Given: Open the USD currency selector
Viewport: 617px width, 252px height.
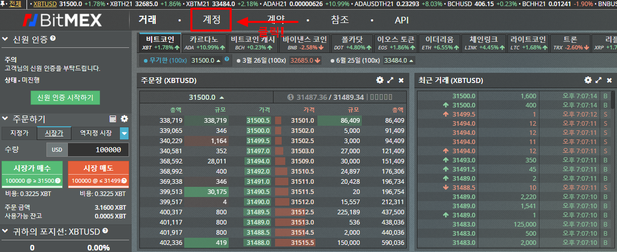Looking at the screenshot, I should pyautogui.click(x=57, y=150).
